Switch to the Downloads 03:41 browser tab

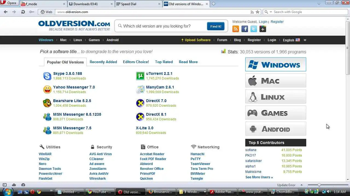point(91,4)
